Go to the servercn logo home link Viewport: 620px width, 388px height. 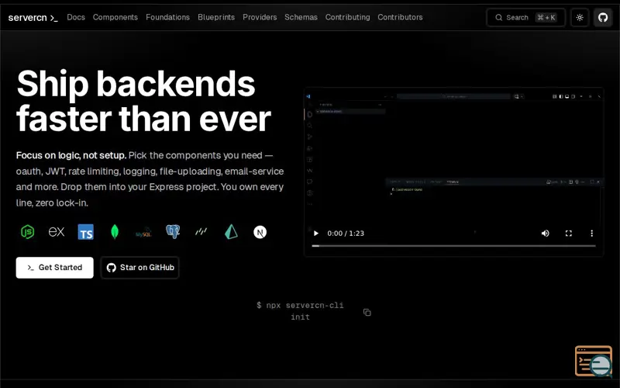click(x=33, y=17)
